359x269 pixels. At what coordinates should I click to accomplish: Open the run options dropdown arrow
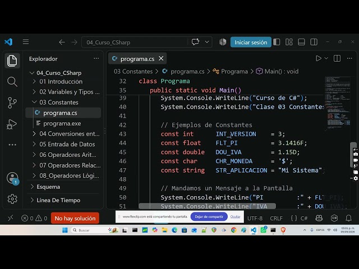pyautogui.click(x=326, y=58)
